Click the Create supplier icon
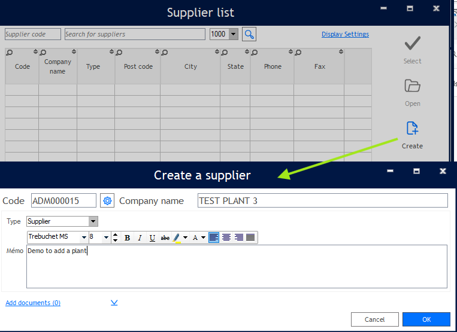Viewport: 457px width, 332px height. coord(412,129)
